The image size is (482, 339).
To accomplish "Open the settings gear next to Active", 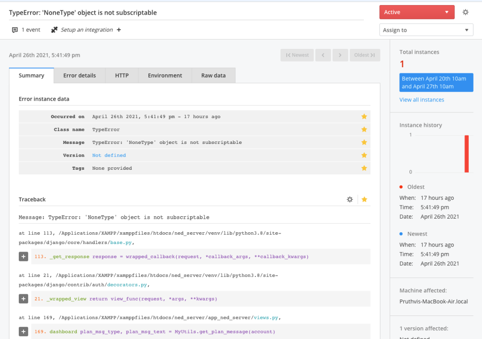I will coord(466,12).
